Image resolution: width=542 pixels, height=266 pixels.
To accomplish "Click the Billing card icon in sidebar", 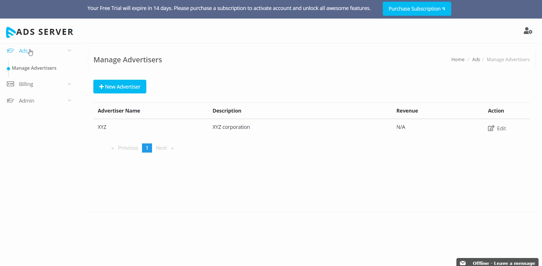I will [x=10, y=84].
